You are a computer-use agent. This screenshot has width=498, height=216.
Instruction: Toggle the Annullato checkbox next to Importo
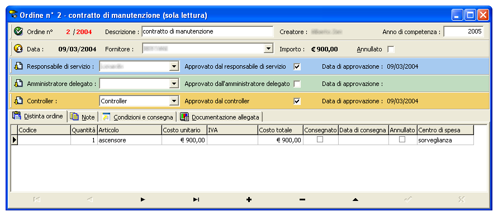(x=391, y=49)
